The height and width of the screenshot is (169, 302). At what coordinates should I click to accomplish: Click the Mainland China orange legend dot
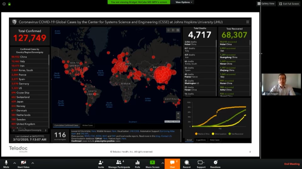tap(196, 134)
